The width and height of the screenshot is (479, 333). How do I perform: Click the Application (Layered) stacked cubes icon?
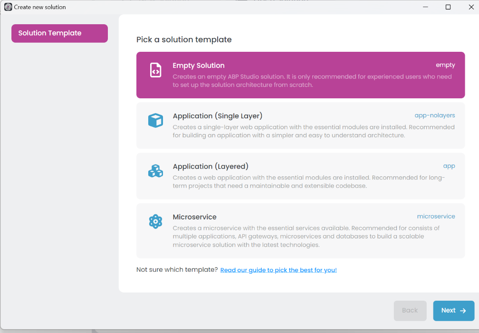pyautogui.click(x=155, y=171)
